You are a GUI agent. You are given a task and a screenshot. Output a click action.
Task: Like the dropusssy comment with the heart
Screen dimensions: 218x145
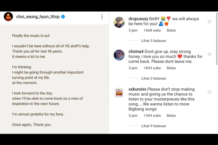[210, 22]
